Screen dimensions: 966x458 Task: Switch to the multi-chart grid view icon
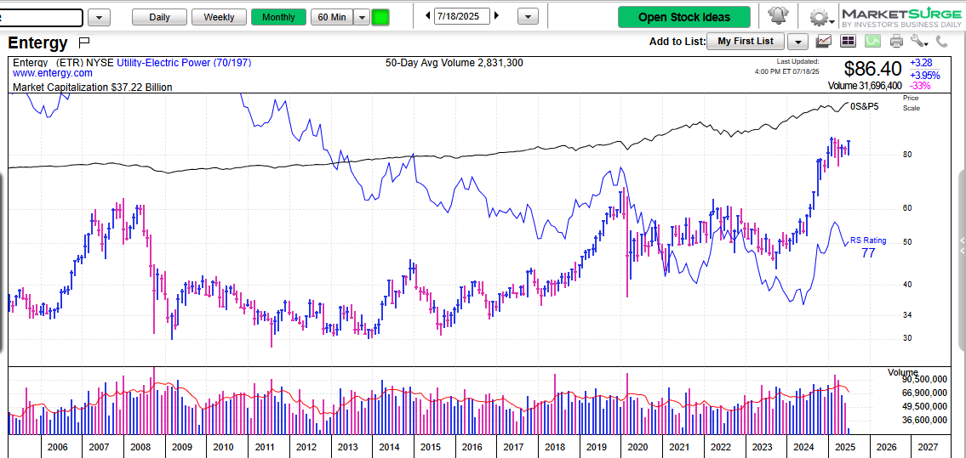coord(848,41)
